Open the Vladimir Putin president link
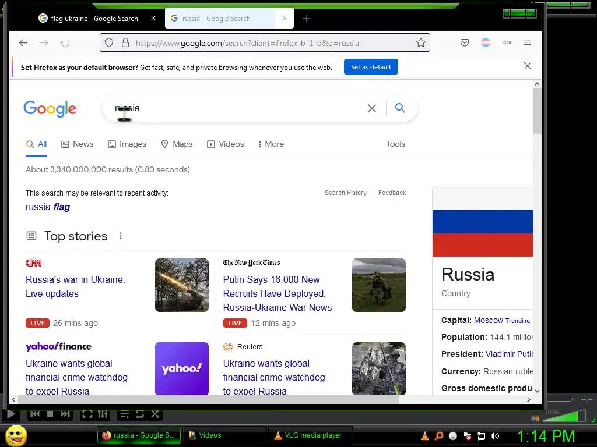 tap(509, 354)
